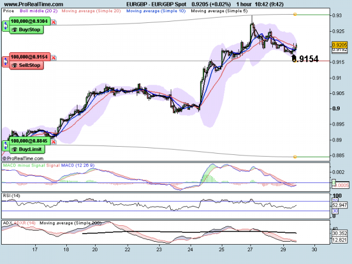Click the ADX value 30.352

click(340, 233)
